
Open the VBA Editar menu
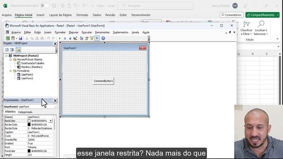coord(27,32)
